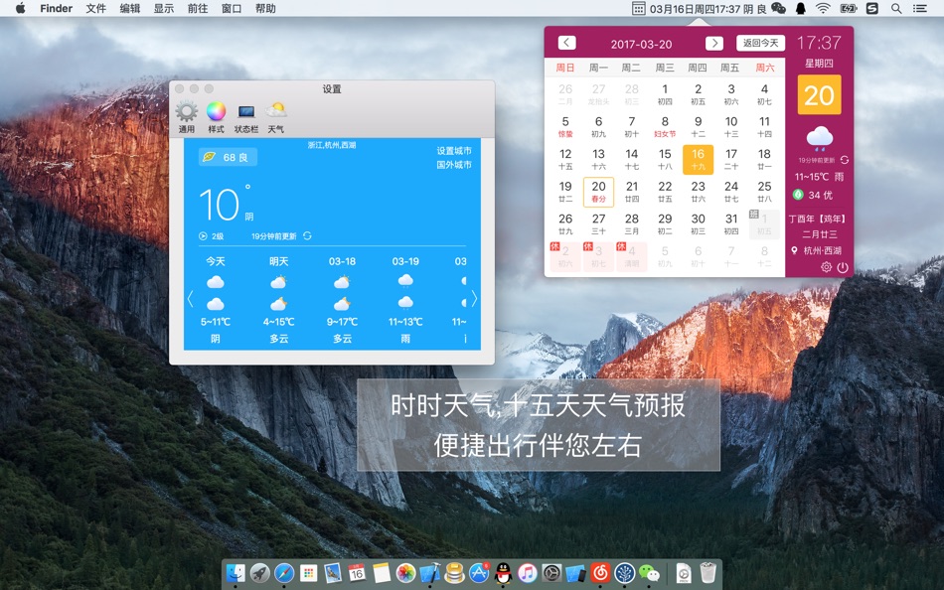Open App Store from the Dock

tap(479, 572)
